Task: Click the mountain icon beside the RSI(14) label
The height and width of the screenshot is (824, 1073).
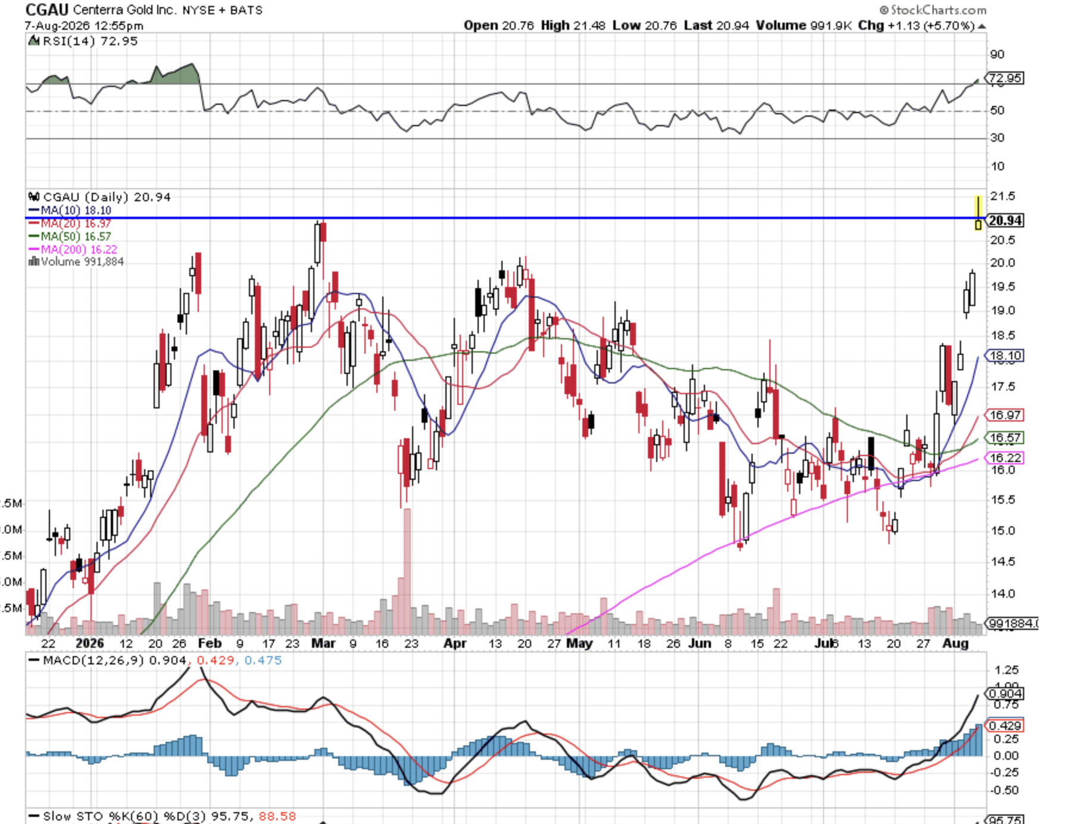Action: click(x=35, y=40)
